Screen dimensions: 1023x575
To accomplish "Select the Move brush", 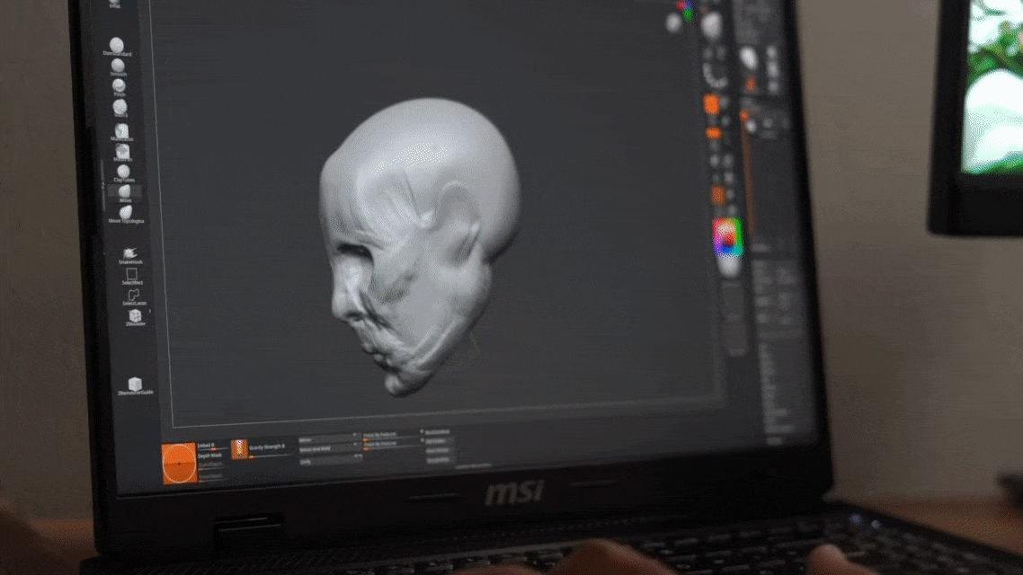I will pyautogui.click(x=125, y=193).
